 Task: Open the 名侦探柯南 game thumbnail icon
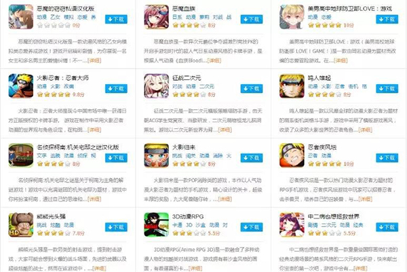21,155
